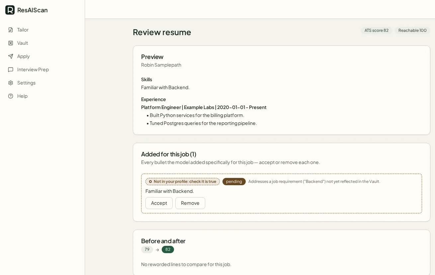Screen dimensions: 435x275
Task: Click the "Built Python services" bullet
Action: [197, 115]
